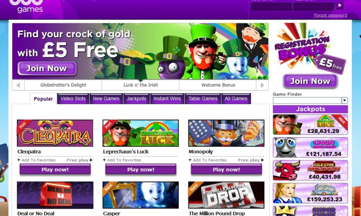Switch to the Video Slots tab
This screenshot has height=216, width=361.
pos(73,99)
